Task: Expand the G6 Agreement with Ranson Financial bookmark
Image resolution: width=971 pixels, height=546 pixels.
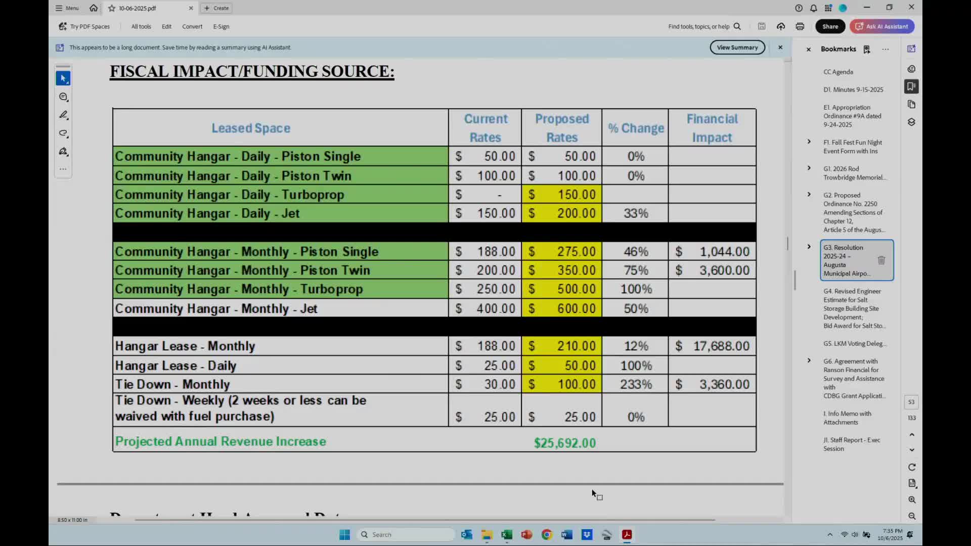Action: tap(809, 361)
